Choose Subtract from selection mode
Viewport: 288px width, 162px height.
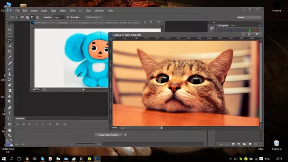coord(32,17)
